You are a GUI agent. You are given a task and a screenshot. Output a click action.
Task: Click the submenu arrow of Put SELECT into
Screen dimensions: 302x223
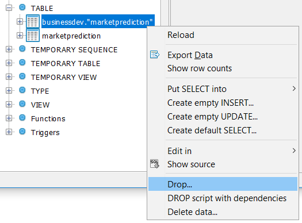(294, 89)
